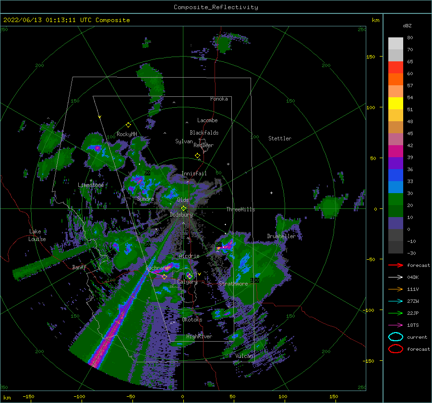Select the bright green 20-30 dBZ swatch
This screenshot has height=403, width=432.
[396, 199]
